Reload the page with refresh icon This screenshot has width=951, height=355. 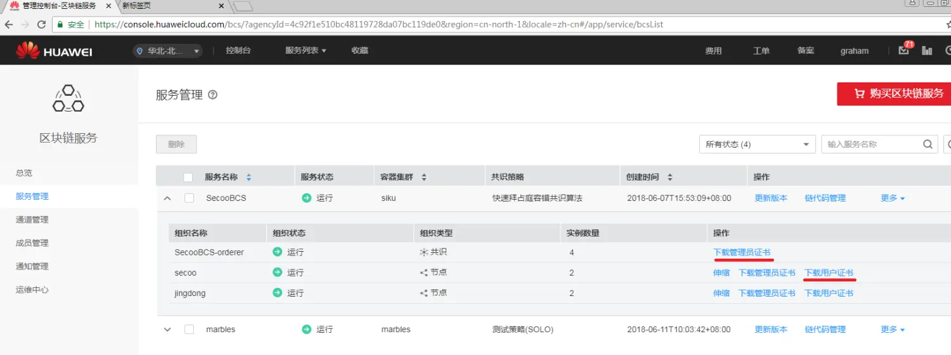(42, 25)
